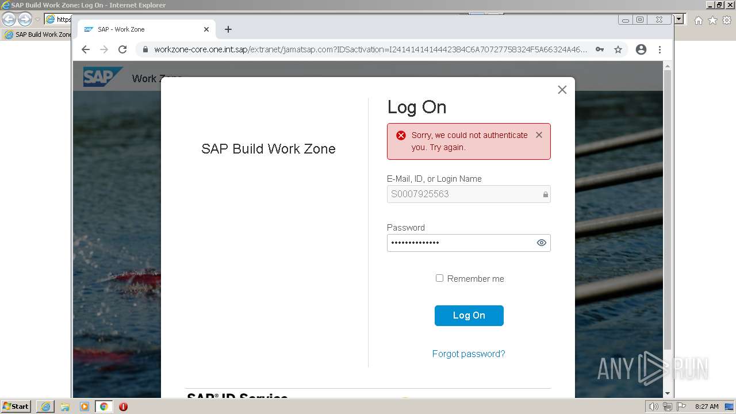Reload the workzone page
The width and height of the screenshot is (736, 414).
(x=122, y=49)
